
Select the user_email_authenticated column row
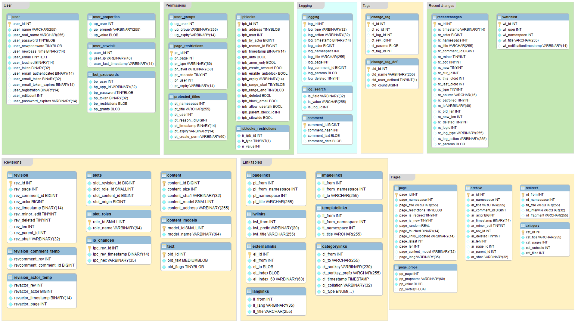click(x=43, y=73)
